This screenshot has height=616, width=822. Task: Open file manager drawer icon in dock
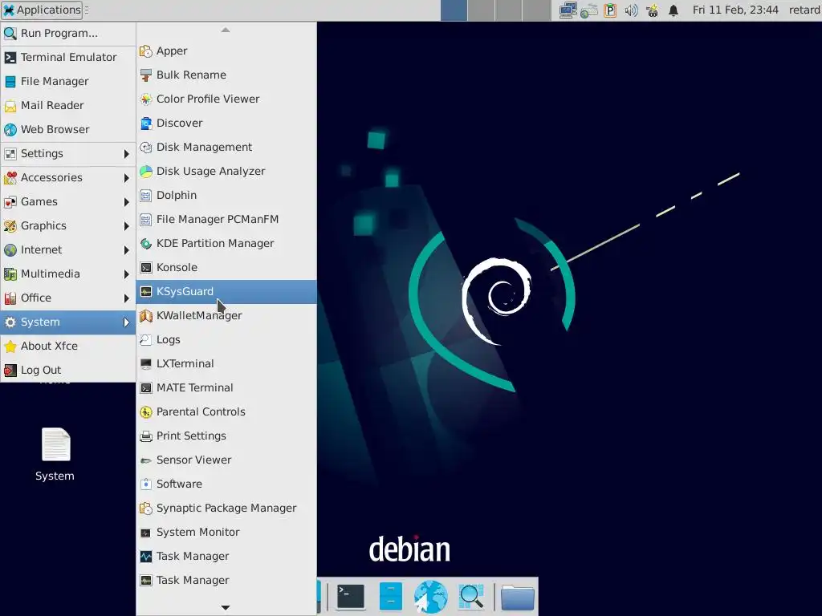(x=391, y=597)
